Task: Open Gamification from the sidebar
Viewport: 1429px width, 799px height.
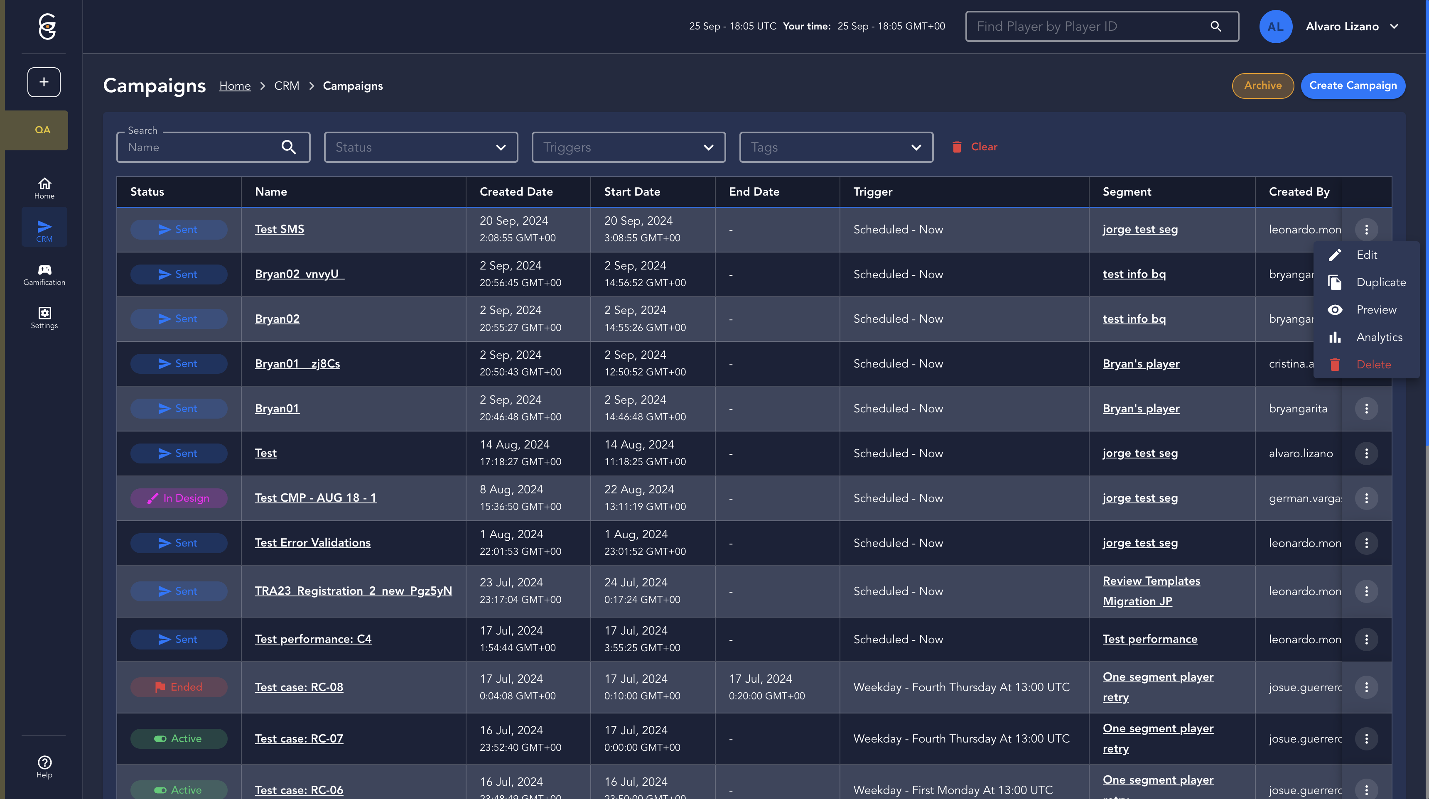Action: pos(44,275)
